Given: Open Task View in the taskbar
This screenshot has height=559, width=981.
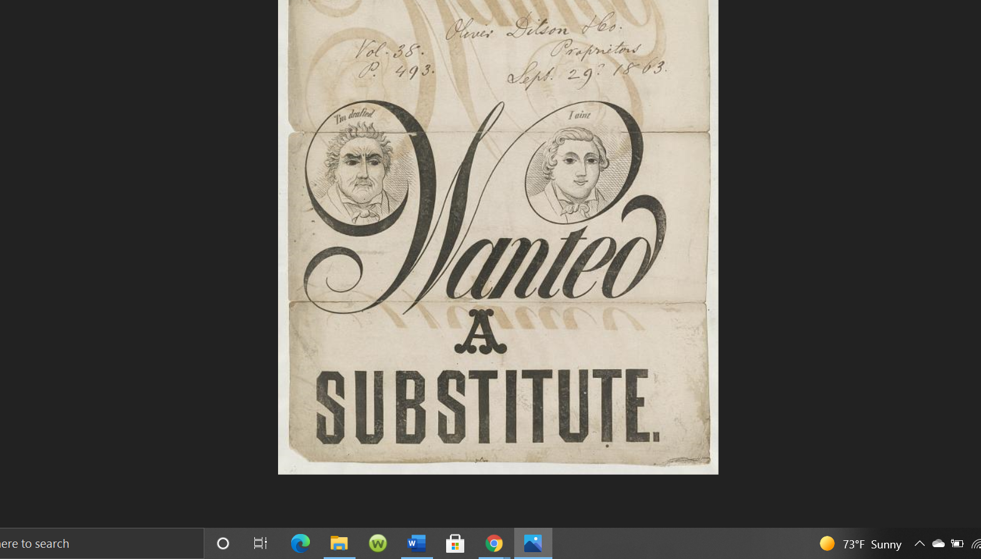Looking at the screenshot, I should pos(261,543).
